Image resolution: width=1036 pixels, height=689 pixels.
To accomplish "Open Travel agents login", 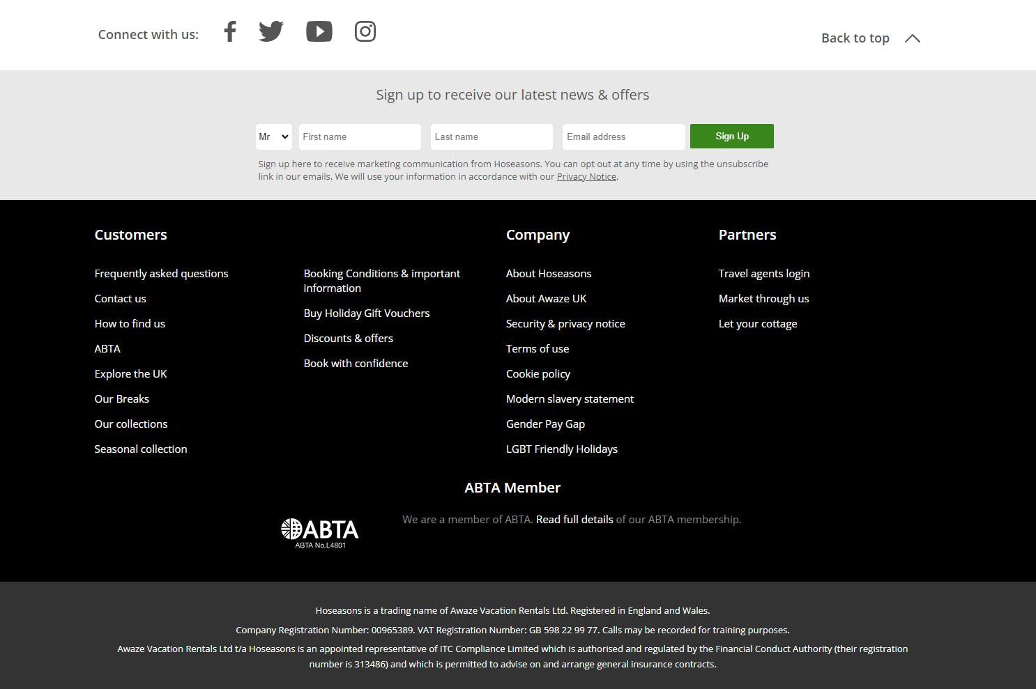I will click(764, 274).
